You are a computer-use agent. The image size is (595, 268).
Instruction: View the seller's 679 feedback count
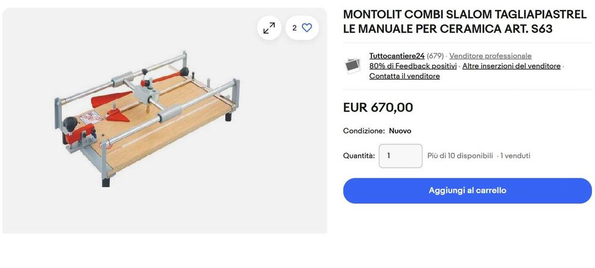point(435,56)
